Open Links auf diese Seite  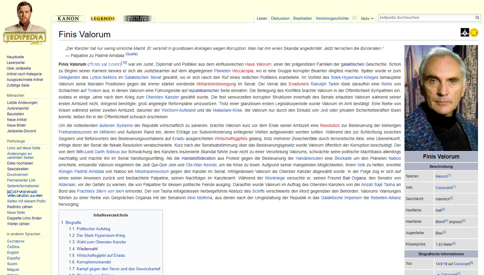click(24, 148)
